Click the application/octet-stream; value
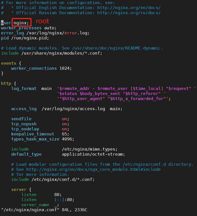This screenshot has height=216, width=197. (x=94, y=154)
